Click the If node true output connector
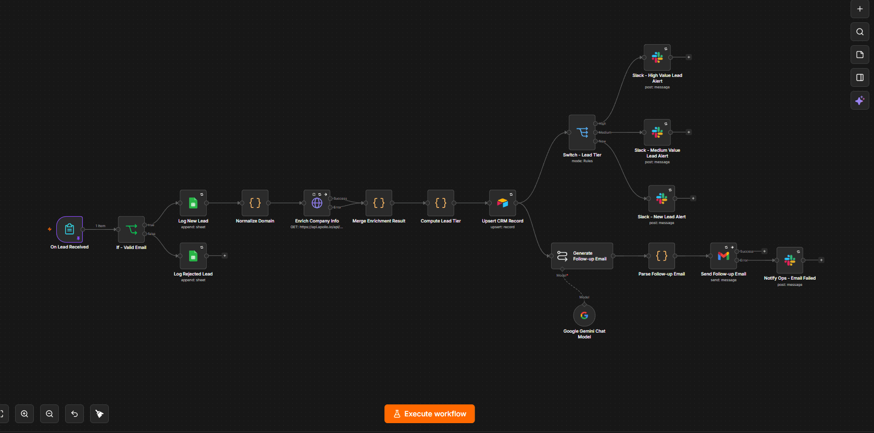The image size is (874, 433). [x=145, y=225]
